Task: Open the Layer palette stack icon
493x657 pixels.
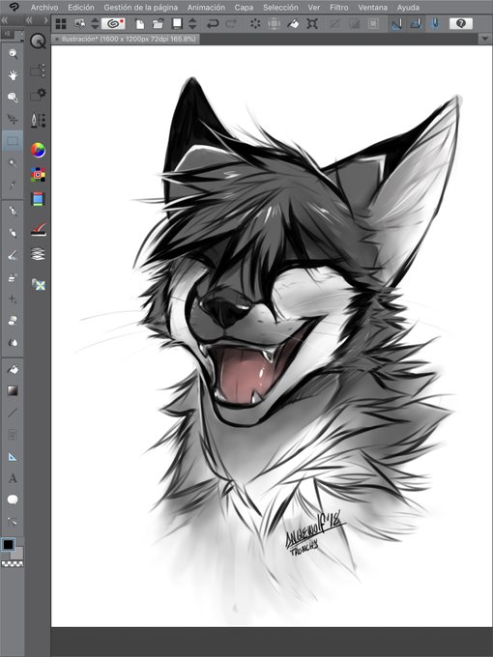Action: (38, 254)
